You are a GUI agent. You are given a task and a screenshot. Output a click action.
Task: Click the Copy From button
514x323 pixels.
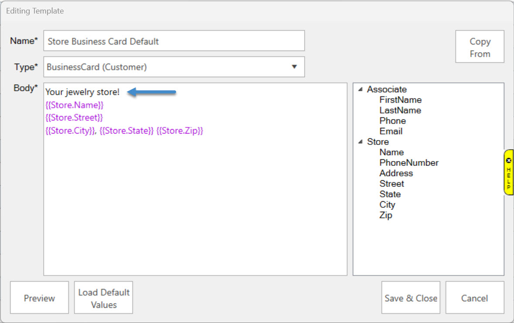[480, 47]
